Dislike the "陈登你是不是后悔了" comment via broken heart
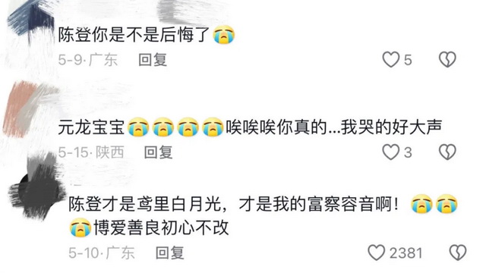Screen dimensions: 486x273 coord(447,59)
